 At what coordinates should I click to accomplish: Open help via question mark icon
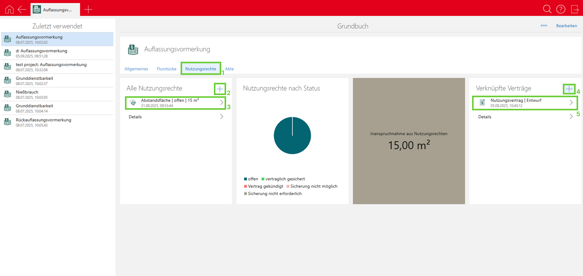click(561, 9)
